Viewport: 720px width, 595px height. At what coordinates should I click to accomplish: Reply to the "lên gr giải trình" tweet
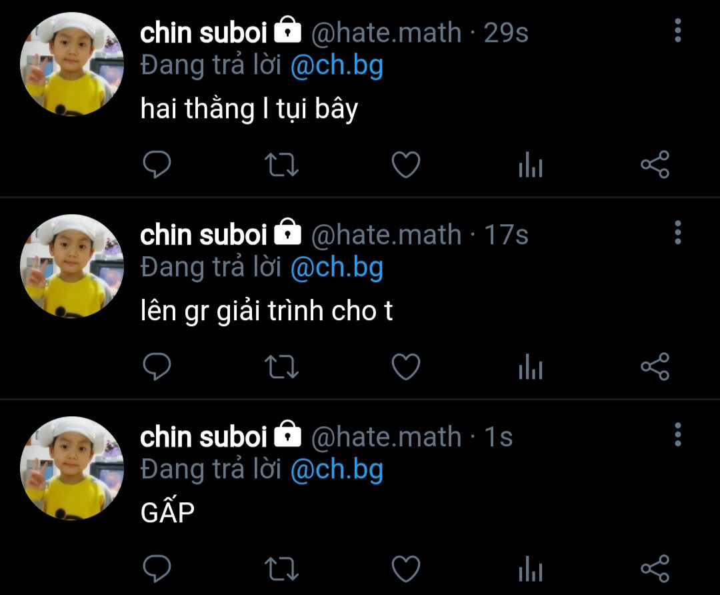coord(157,367)
